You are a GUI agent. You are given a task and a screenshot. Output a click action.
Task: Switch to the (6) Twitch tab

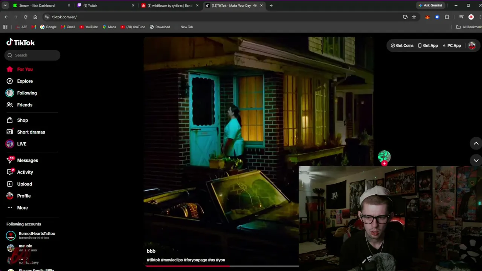[x=90, y=6]
